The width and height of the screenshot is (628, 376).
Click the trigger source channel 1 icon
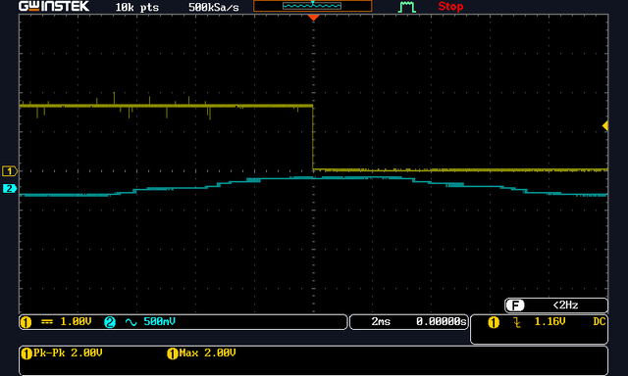(494, 322)
